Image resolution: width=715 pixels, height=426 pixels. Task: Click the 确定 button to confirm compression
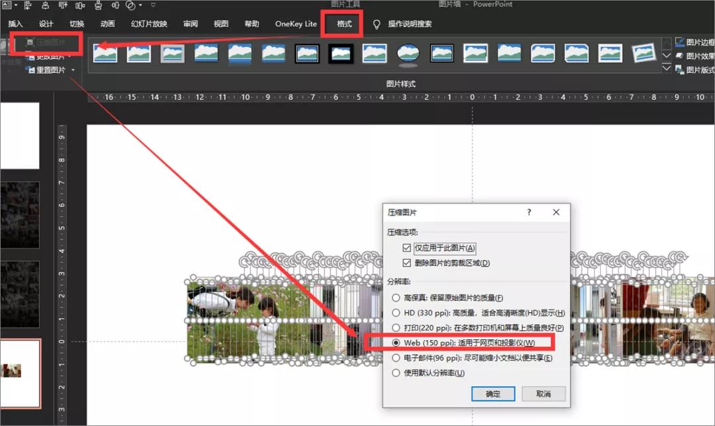pos(493,393)
